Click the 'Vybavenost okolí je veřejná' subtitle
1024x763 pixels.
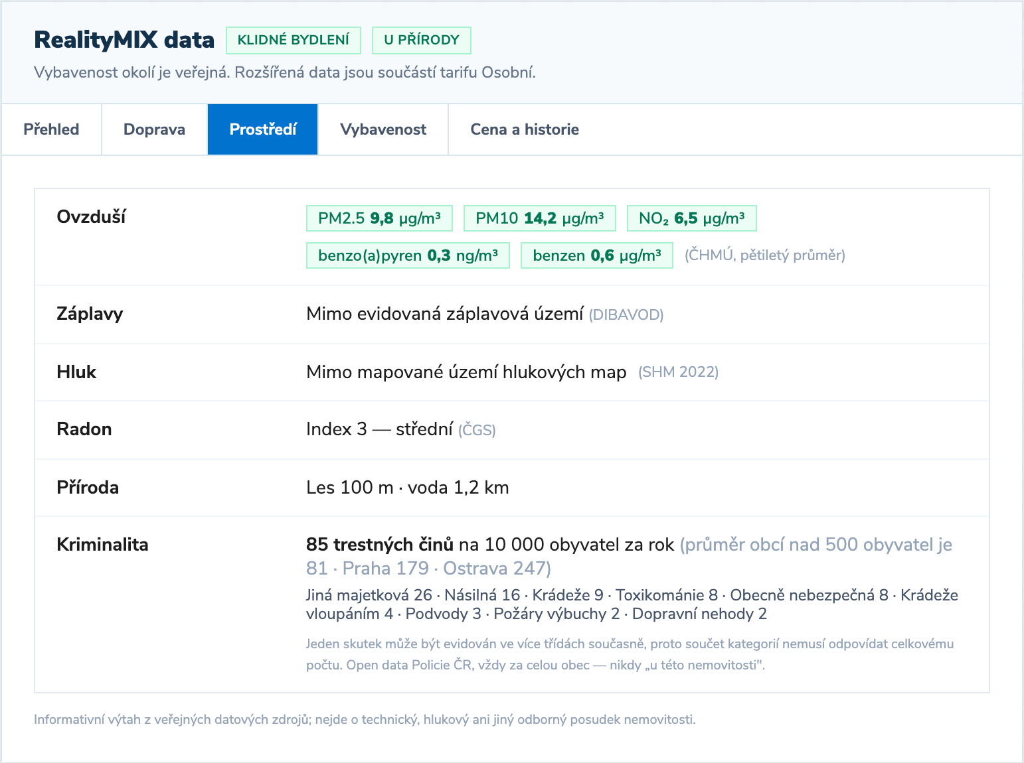[x=285, y=72]
